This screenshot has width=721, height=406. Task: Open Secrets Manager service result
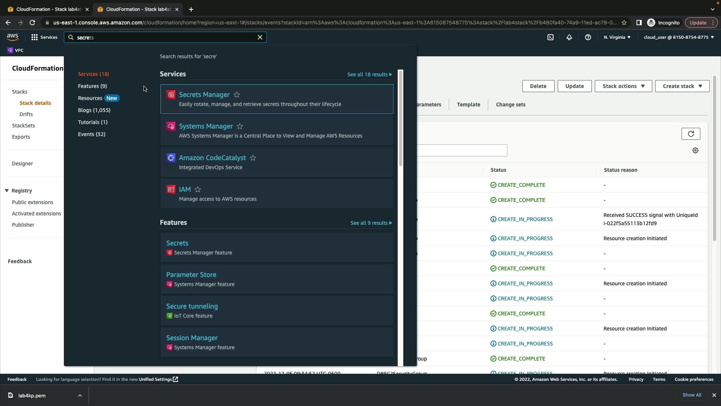pyautogui.click(x=204, y=95)
